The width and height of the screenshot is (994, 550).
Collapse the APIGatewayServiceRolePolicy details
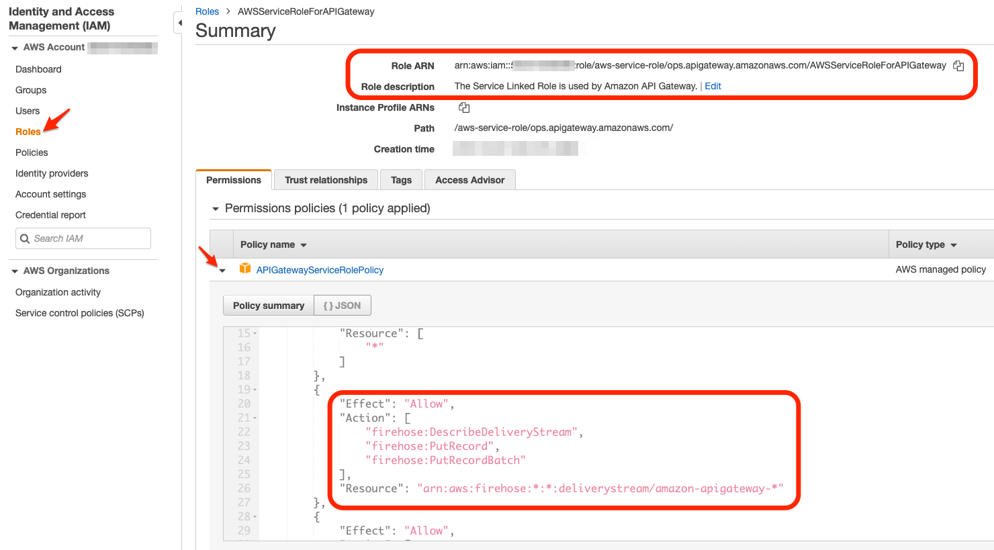click(x=222, y=269)
